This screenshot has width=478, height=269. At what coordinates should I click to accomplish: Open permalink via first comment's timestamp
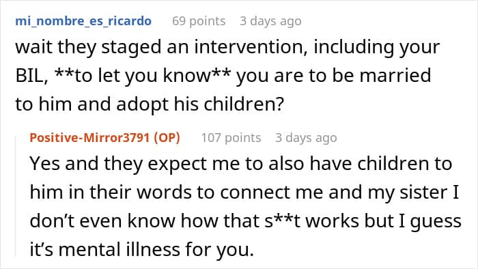tap(270, 21)
